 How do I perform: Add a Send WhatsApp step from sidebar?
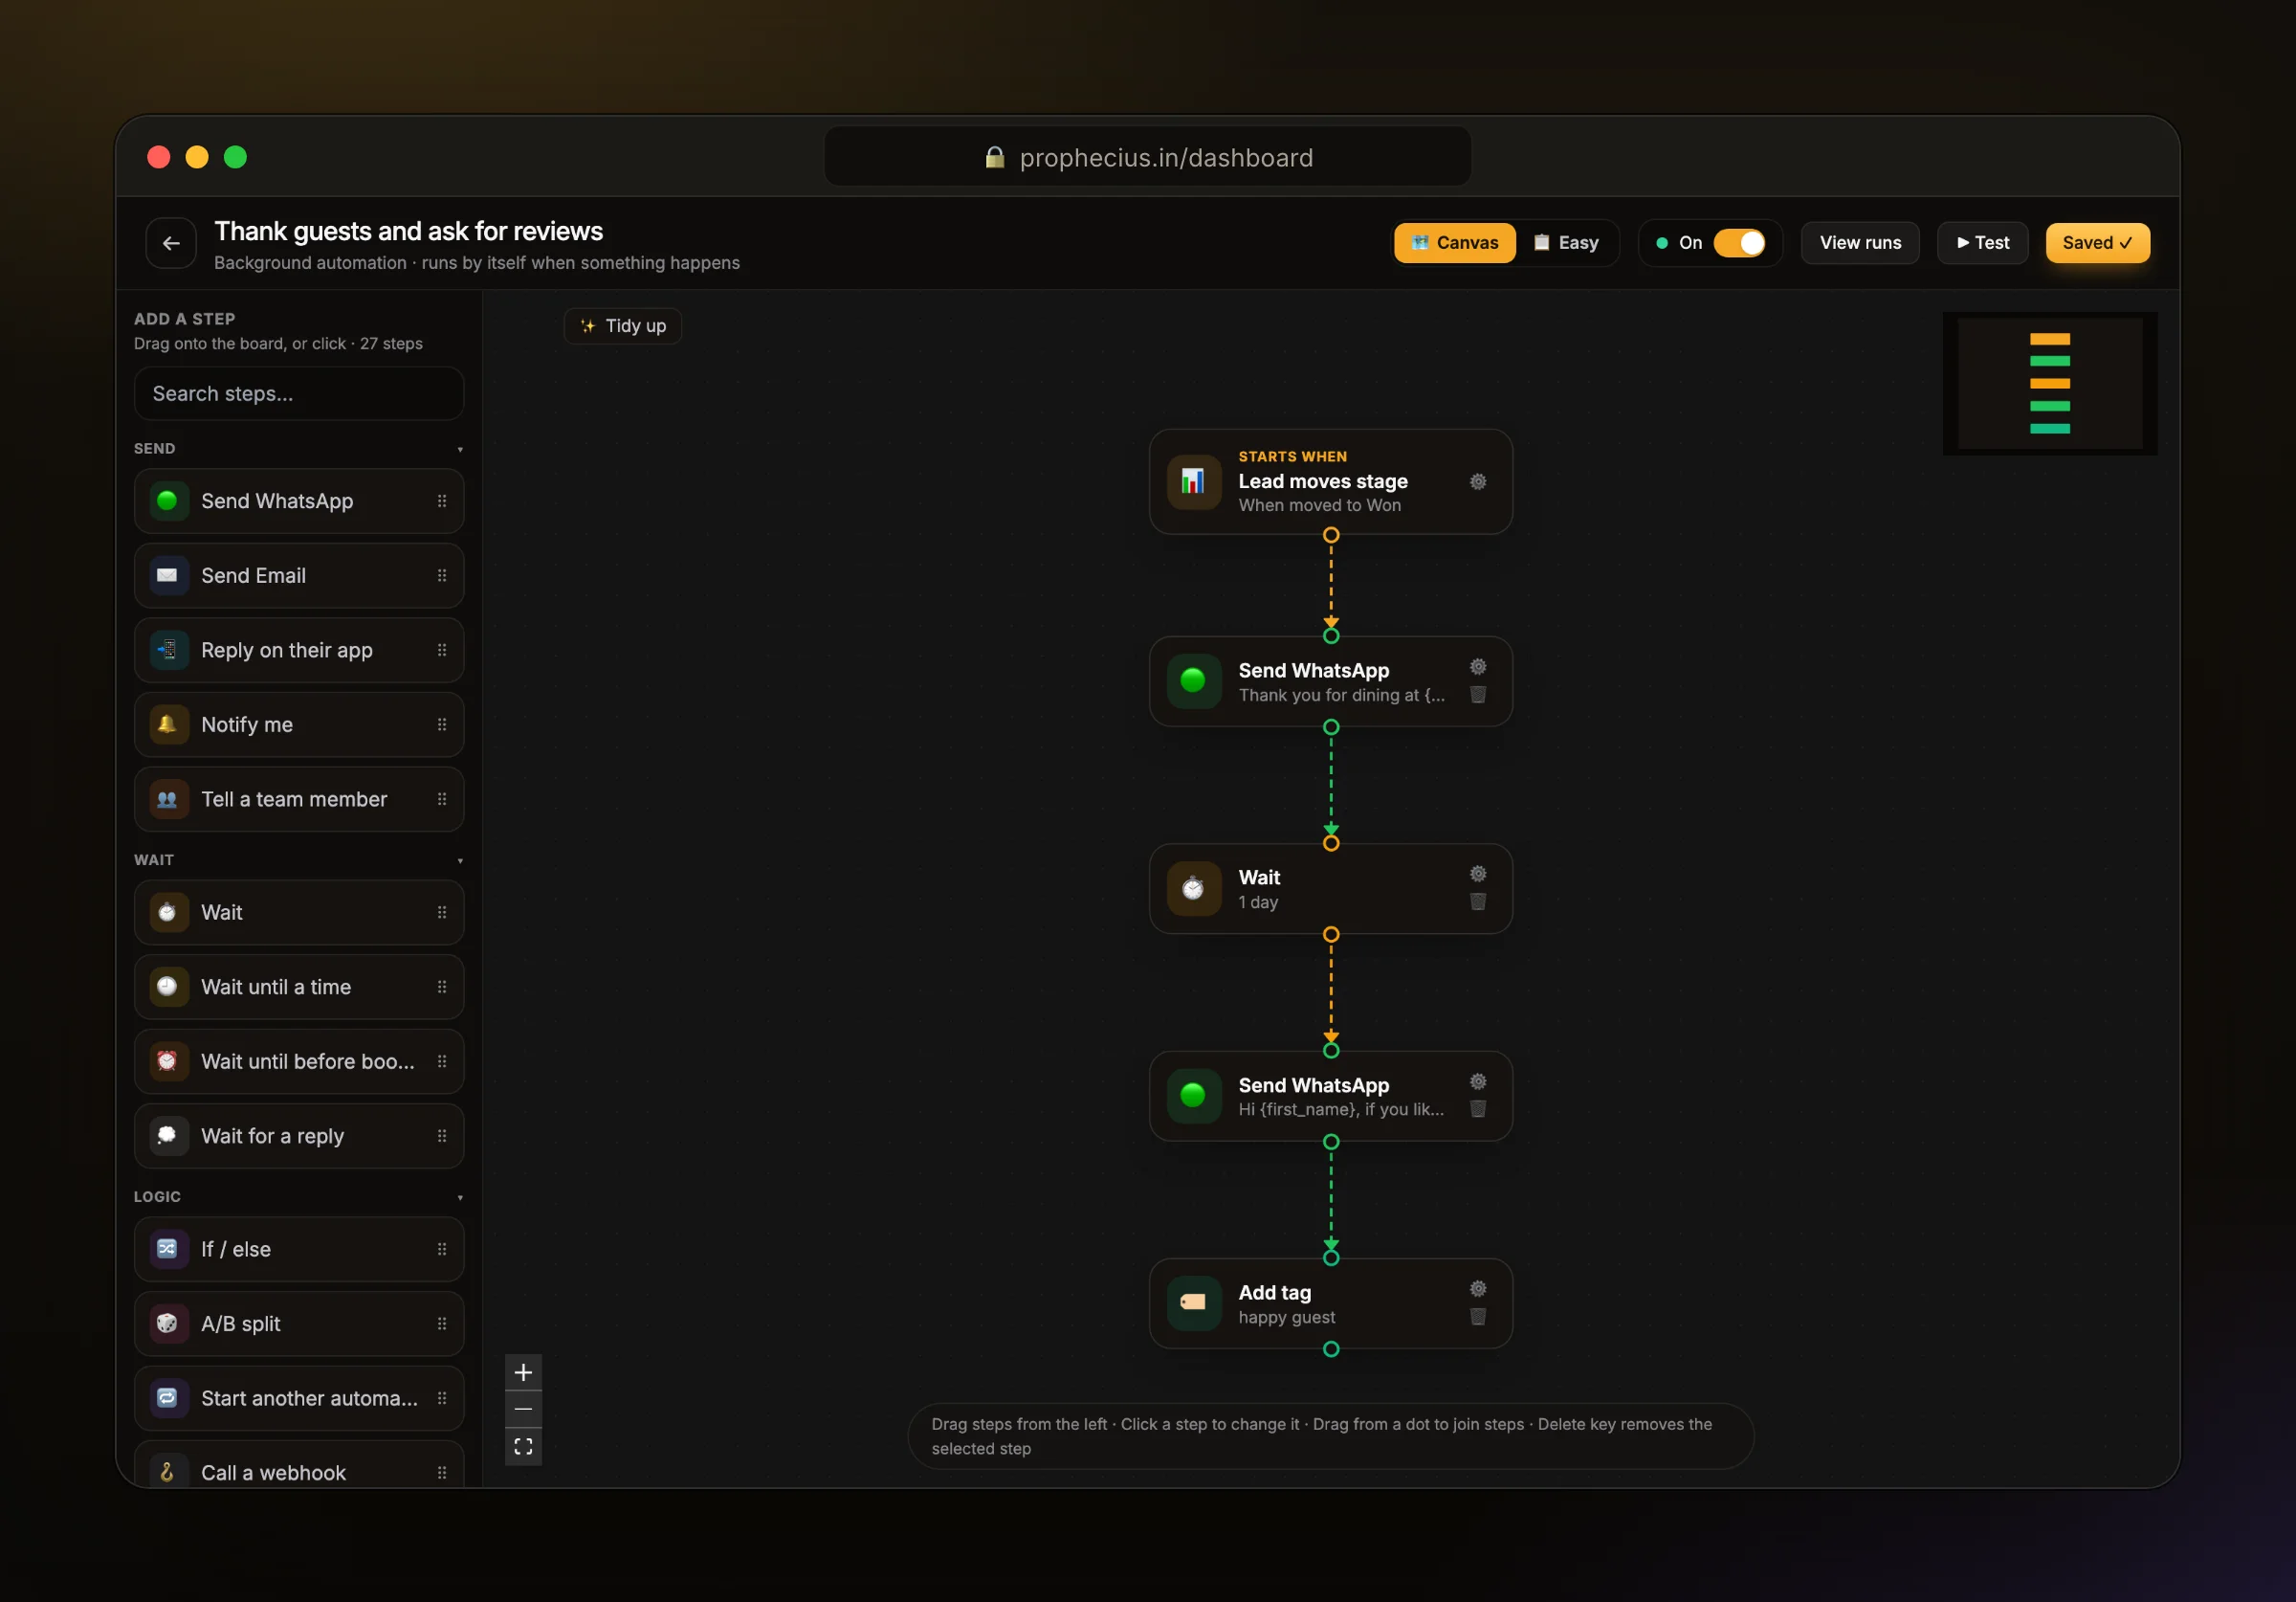tap(299, 501)
